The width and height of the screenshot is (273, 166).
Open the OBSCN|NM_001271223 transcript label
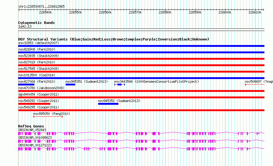point(35,145)
